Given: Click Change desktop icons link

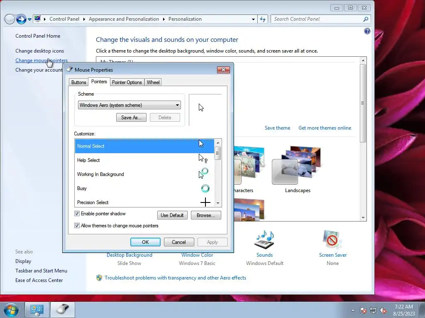Looking at the screenshot, I should (39, 51).
